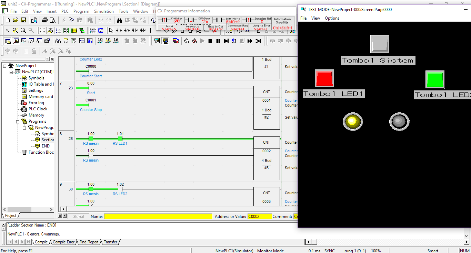Viewport: 471px width, 253px height.
Task: Click the Print toolbar icon
Action: (44, 20)
